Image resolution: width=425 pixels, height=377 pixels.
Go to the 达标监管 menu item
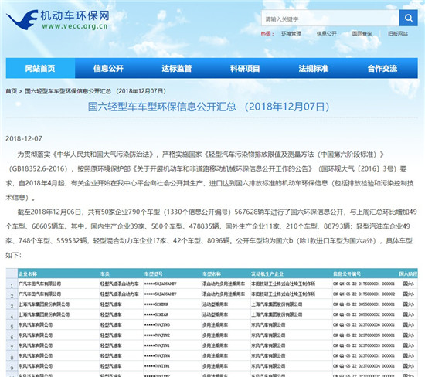pos(177,68)
